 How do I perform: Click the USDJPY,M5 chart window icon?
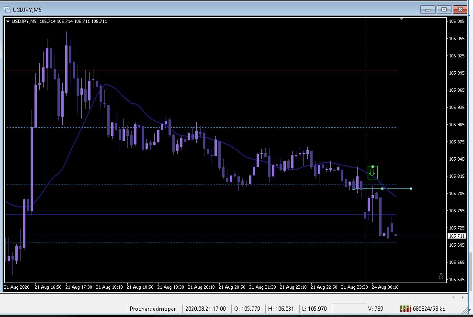(7, 10)
